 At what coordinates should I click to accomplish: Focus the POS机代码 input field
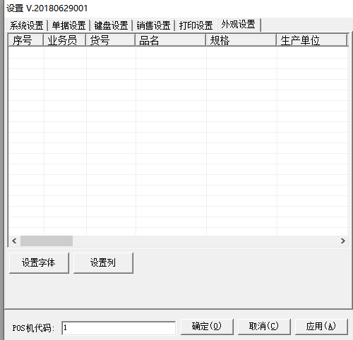click(119, 328)
